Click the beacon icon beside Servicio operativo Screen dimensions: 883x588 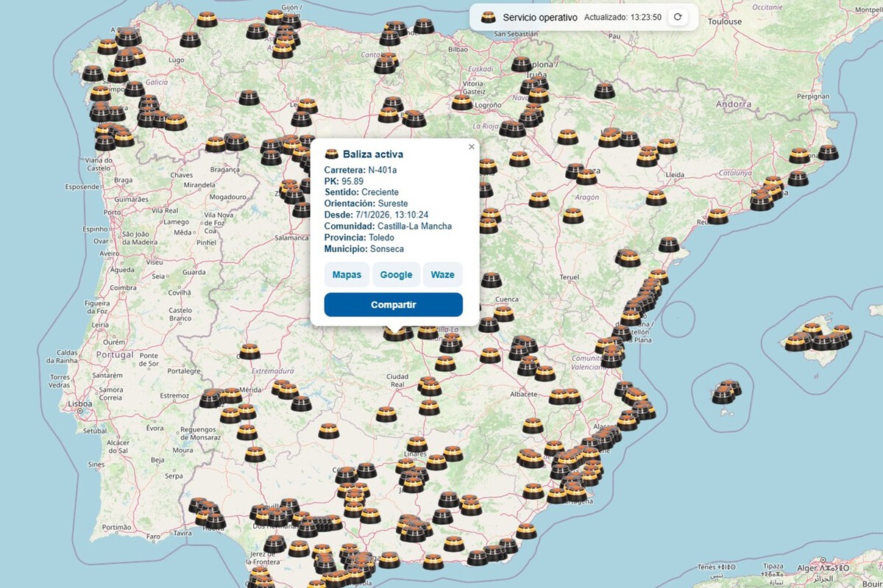488,17
